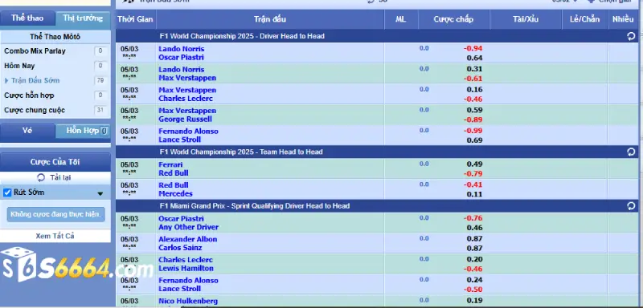Expand the Rút Sớm dropdown arrow

click(x=100, y=194)
